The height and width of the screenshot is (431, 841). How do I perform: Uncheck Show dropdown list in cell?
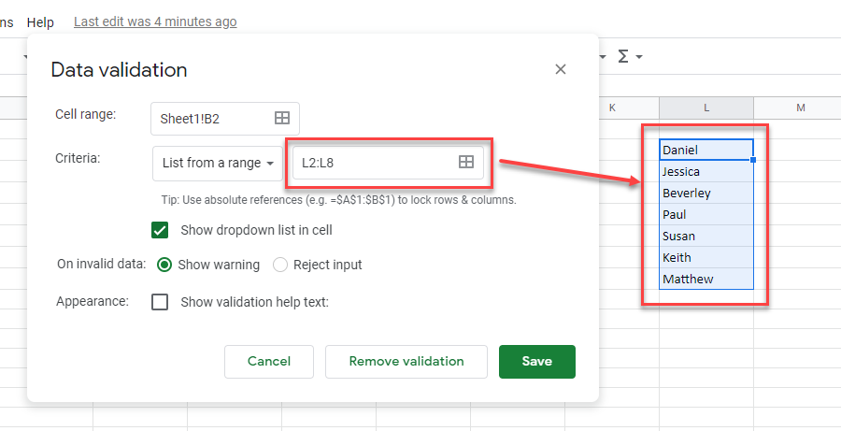[160, 230]
